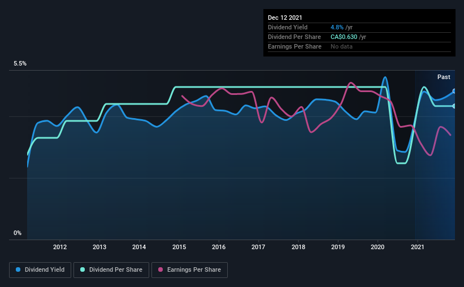Screen dimensions: 464x287
Task: Click the Dec 12 2021 tooltip date
Action: pyautogui.click(x=285, y=18)
